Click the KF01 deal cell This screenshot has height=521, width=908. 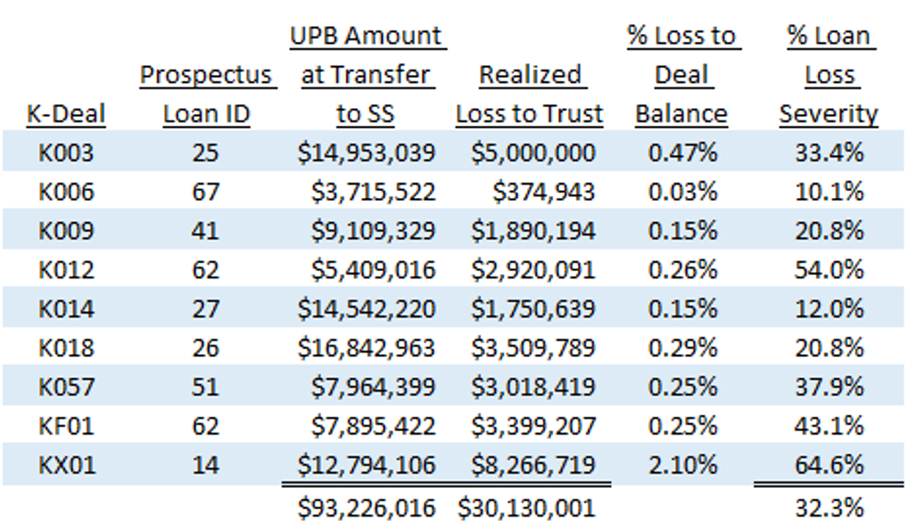tap(66, 426)
